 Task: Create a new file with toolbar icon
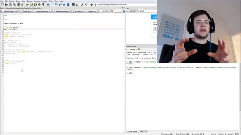point(3,4)
